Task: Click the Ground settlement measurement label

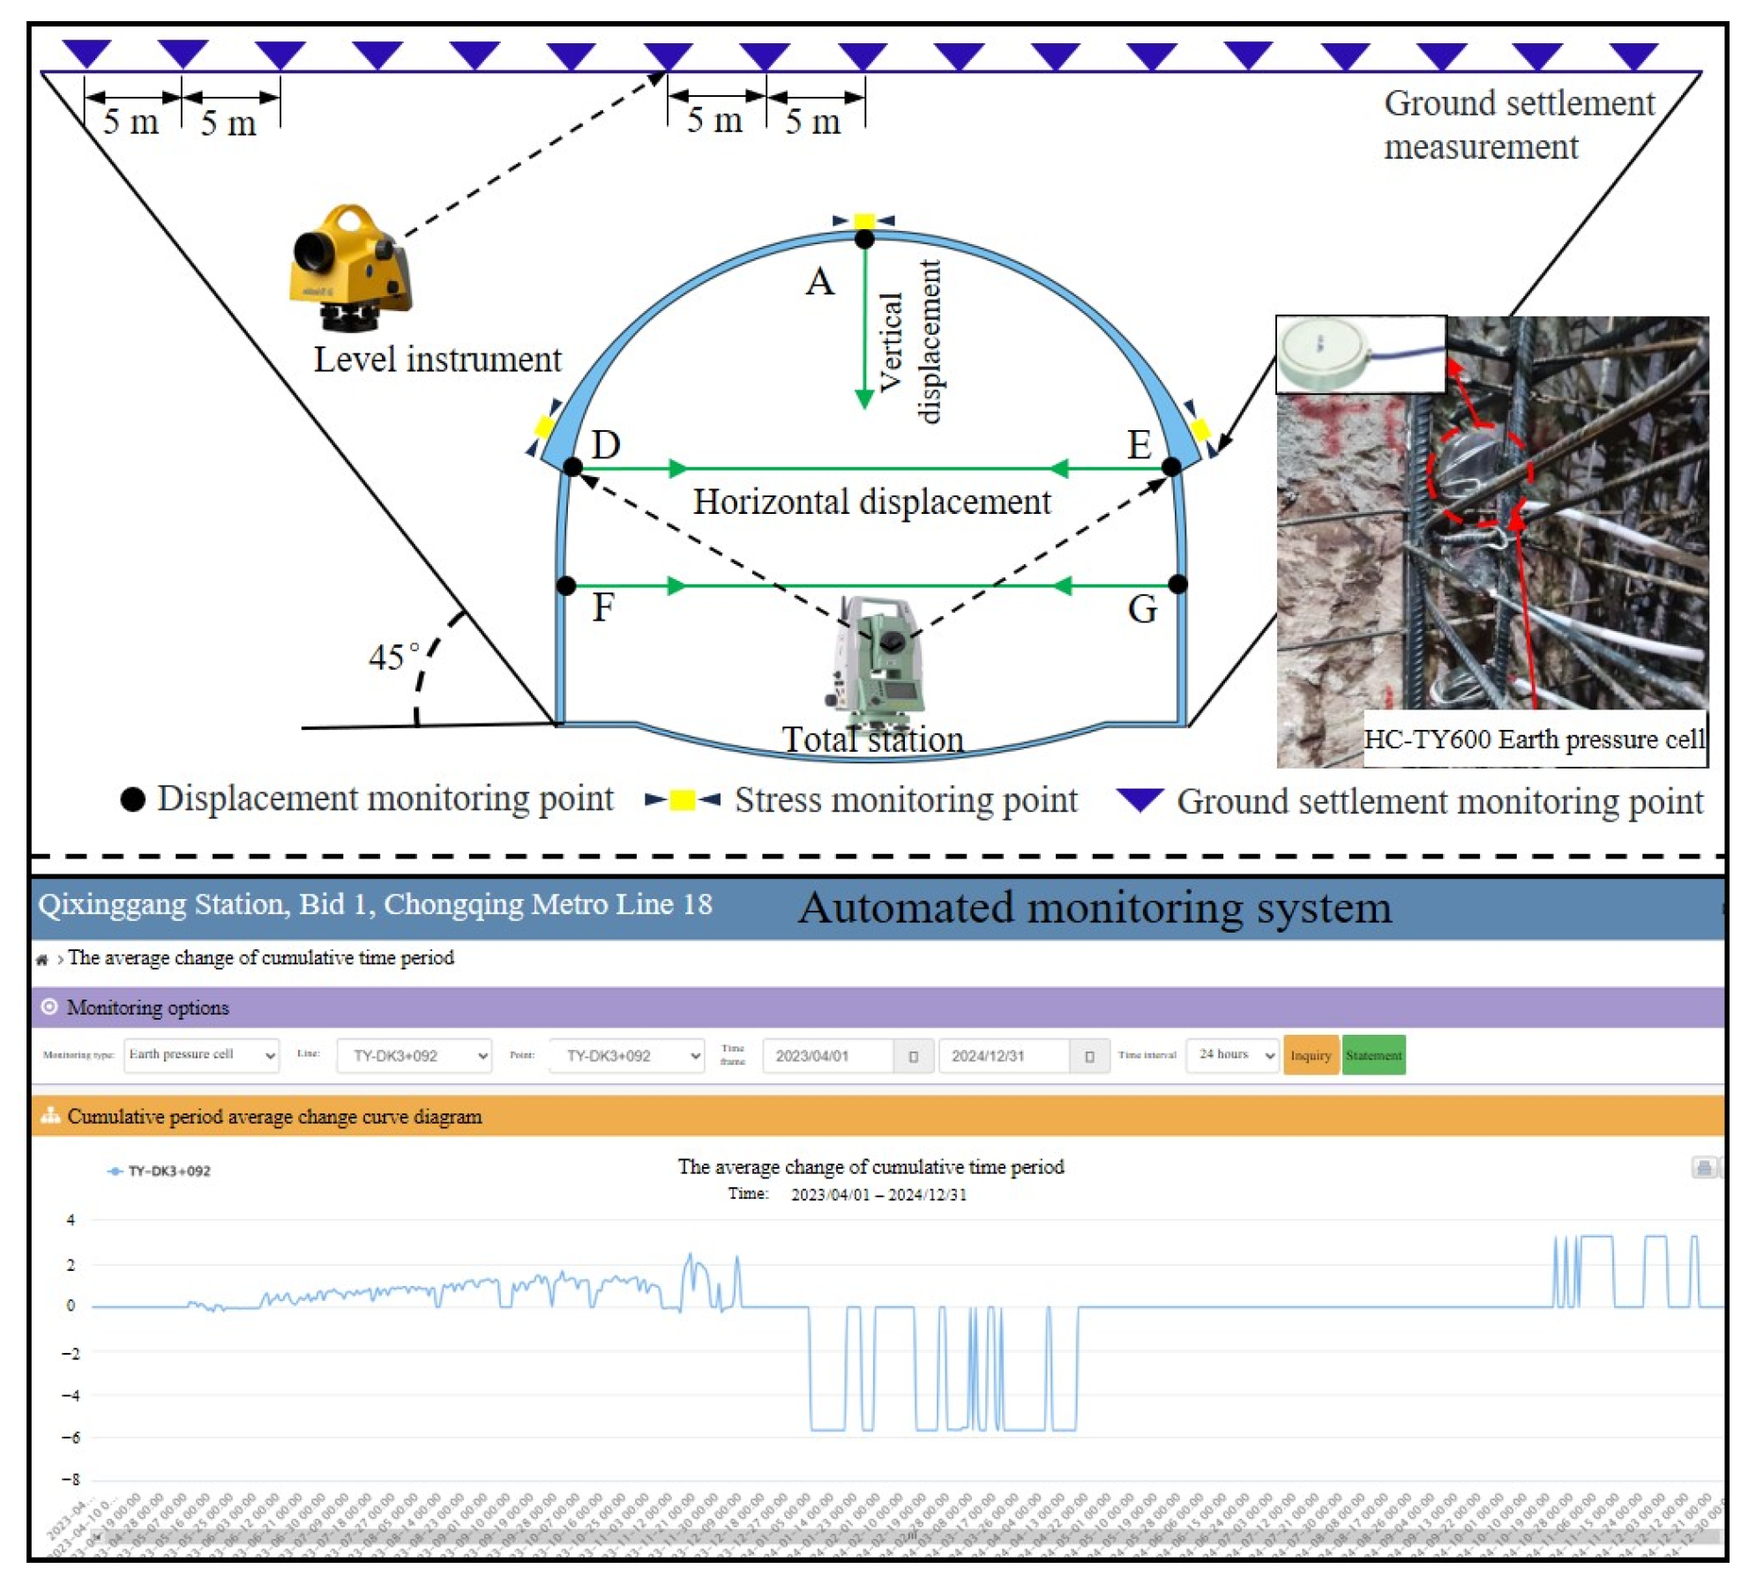Action: (x=1519, y=124)
